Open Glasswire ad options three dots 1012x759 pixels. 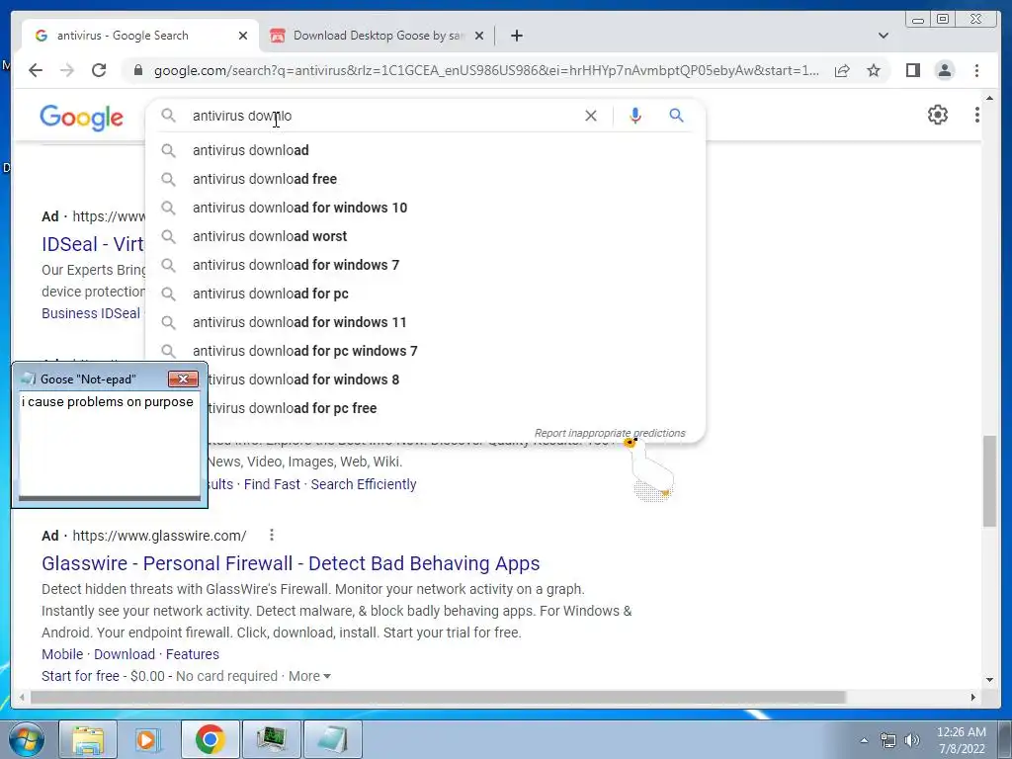click(272, 535)
